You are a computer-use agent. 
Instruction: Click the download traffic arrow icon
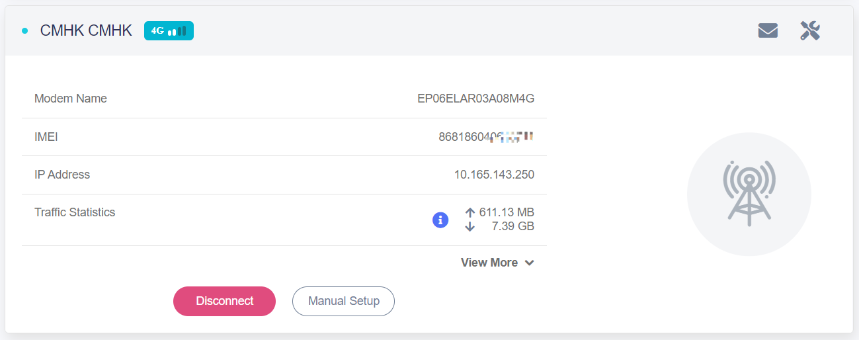tap(470, 226)
